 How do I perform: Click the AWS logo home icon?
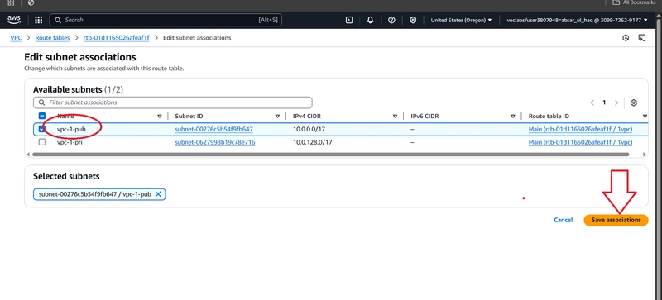tap(14, 19)
